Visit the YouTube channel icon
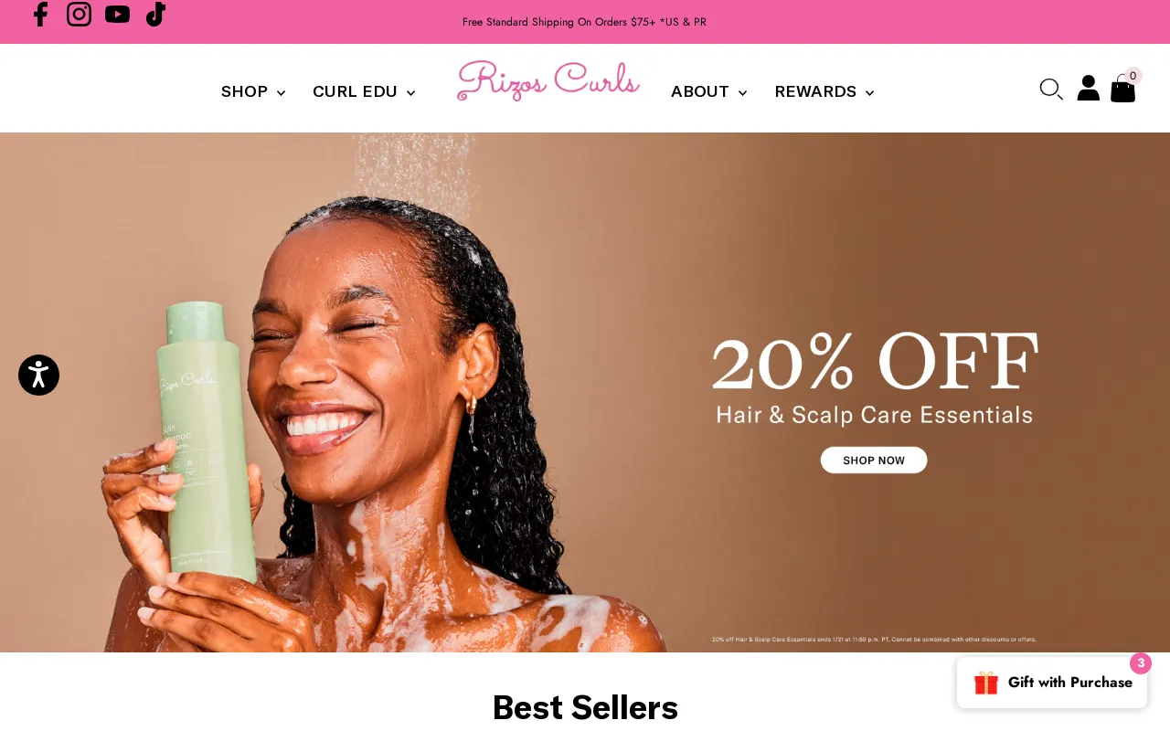 pyautogui.click(x=117, y=14)
